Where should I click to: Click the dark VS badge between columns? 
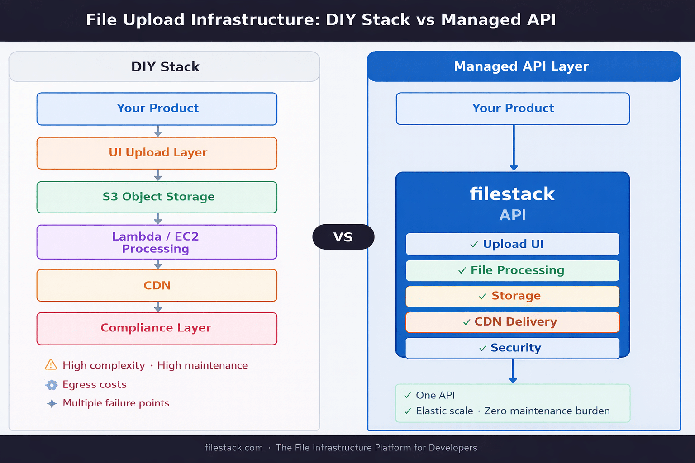343,236
